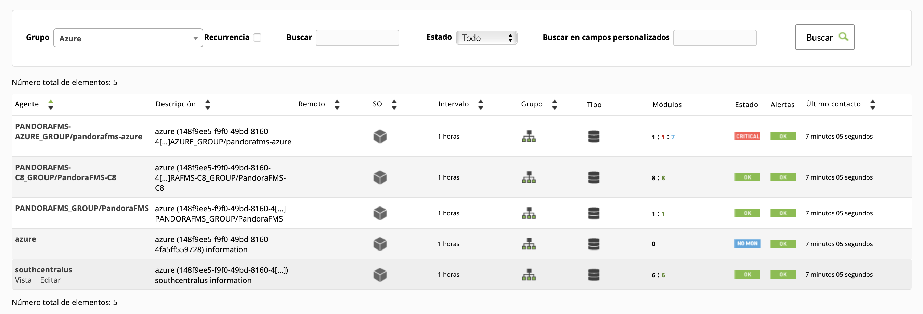
Task: Click Estado OK badge in PandoraFMS-C8 row
Action: [747, 177]
